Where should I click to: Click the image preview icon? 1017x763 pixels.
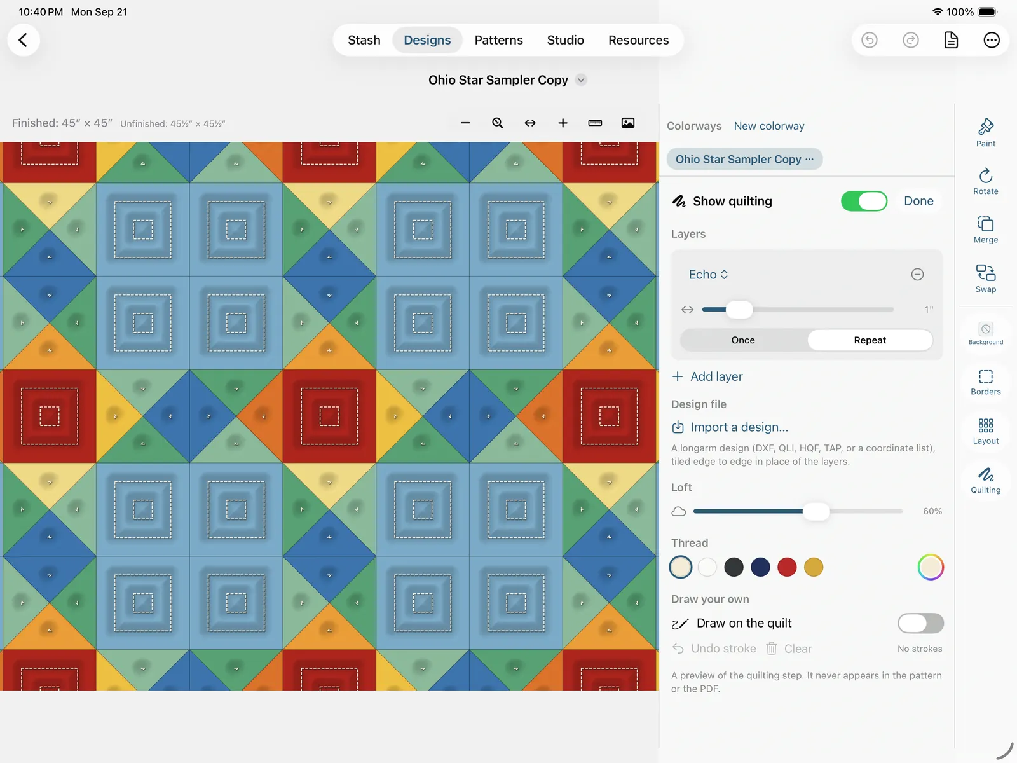click(628, 123)
